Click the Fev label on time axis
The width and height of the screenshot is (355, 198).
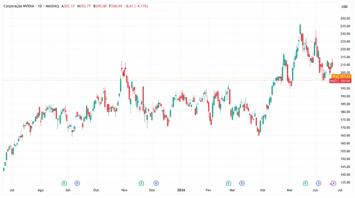(208, 190)
